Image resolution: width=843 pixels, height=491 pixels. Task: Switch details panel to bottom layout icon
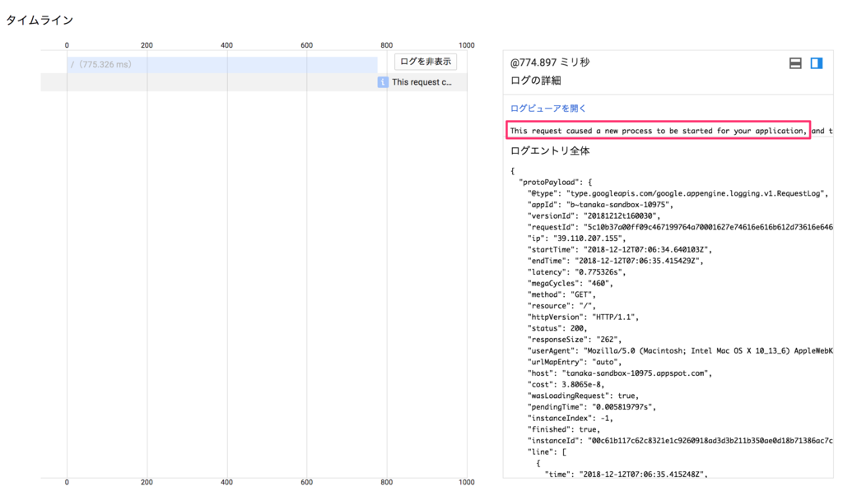795,63
